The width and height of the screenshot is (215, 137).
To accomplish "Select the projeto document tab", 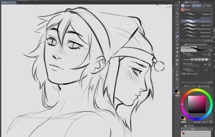I will [x=9, y=3].
